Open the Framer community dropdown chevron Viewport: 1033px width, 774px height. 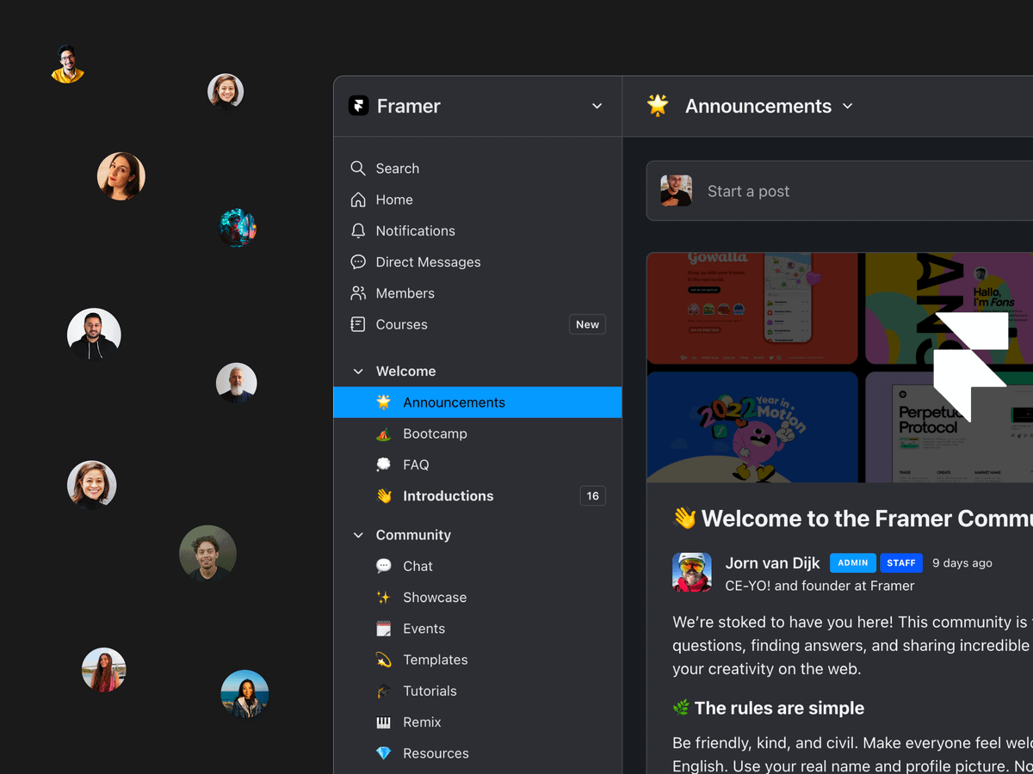point(597,106)
